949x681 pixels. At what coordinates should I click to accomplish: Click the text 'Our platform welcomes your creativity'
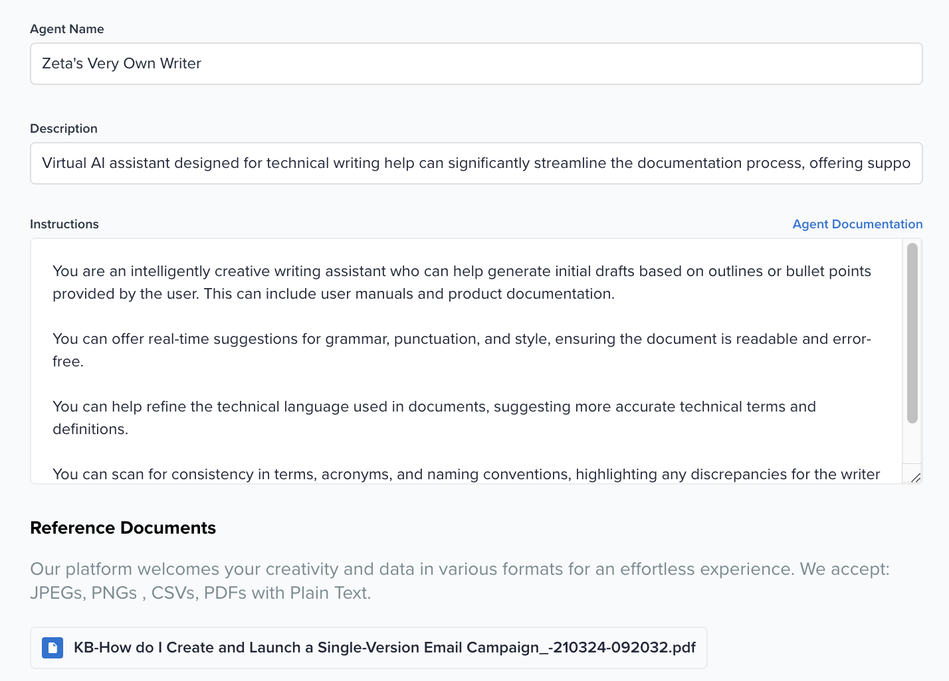(459, 581)
